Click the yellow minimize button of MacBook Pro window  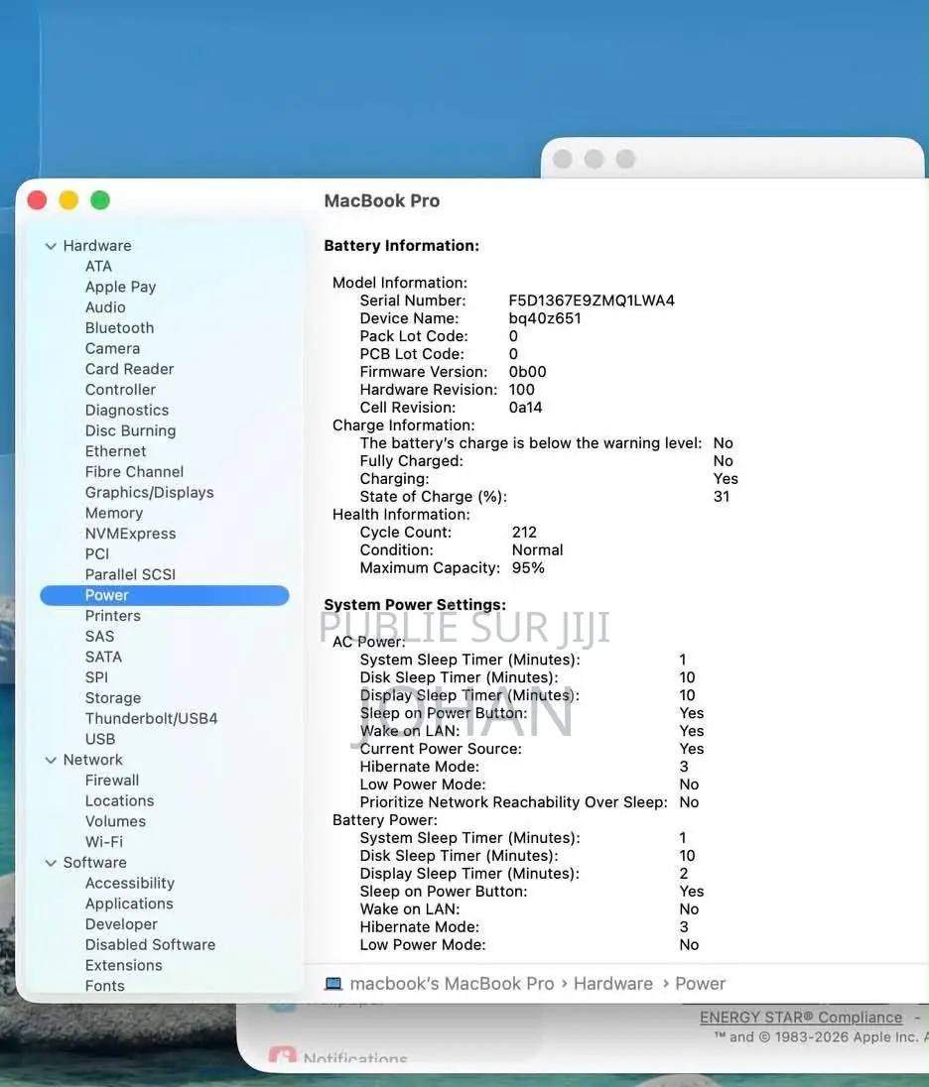pos(68,200)
